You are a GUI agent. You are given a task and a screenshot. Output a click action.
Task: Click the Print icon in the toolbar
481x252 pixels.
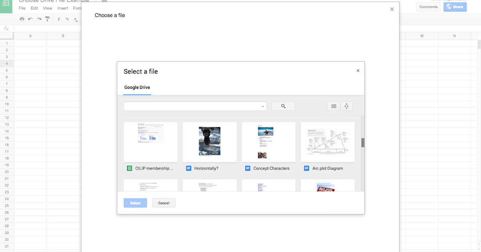click(22, 19)
